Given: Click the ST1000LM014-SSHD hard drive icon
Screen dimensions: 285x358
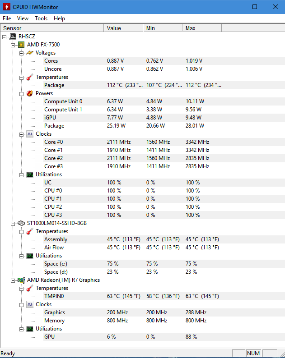Looking at the screenshot, I should click(x=21, y=223).
